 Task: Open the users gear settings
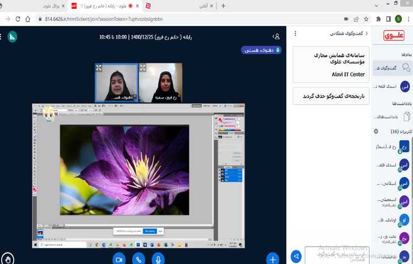(x=376, y=131)
